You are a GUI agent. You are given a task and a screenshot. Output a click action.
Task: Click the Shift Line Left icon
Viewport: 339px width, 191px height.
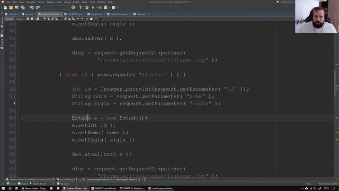point(78,19)
